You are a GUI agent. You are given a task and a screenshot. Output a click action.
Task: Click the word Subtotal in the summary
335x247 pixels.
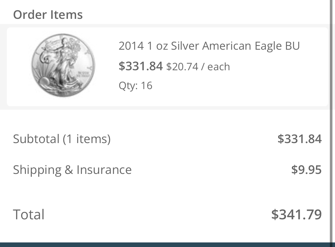[36, 139]
